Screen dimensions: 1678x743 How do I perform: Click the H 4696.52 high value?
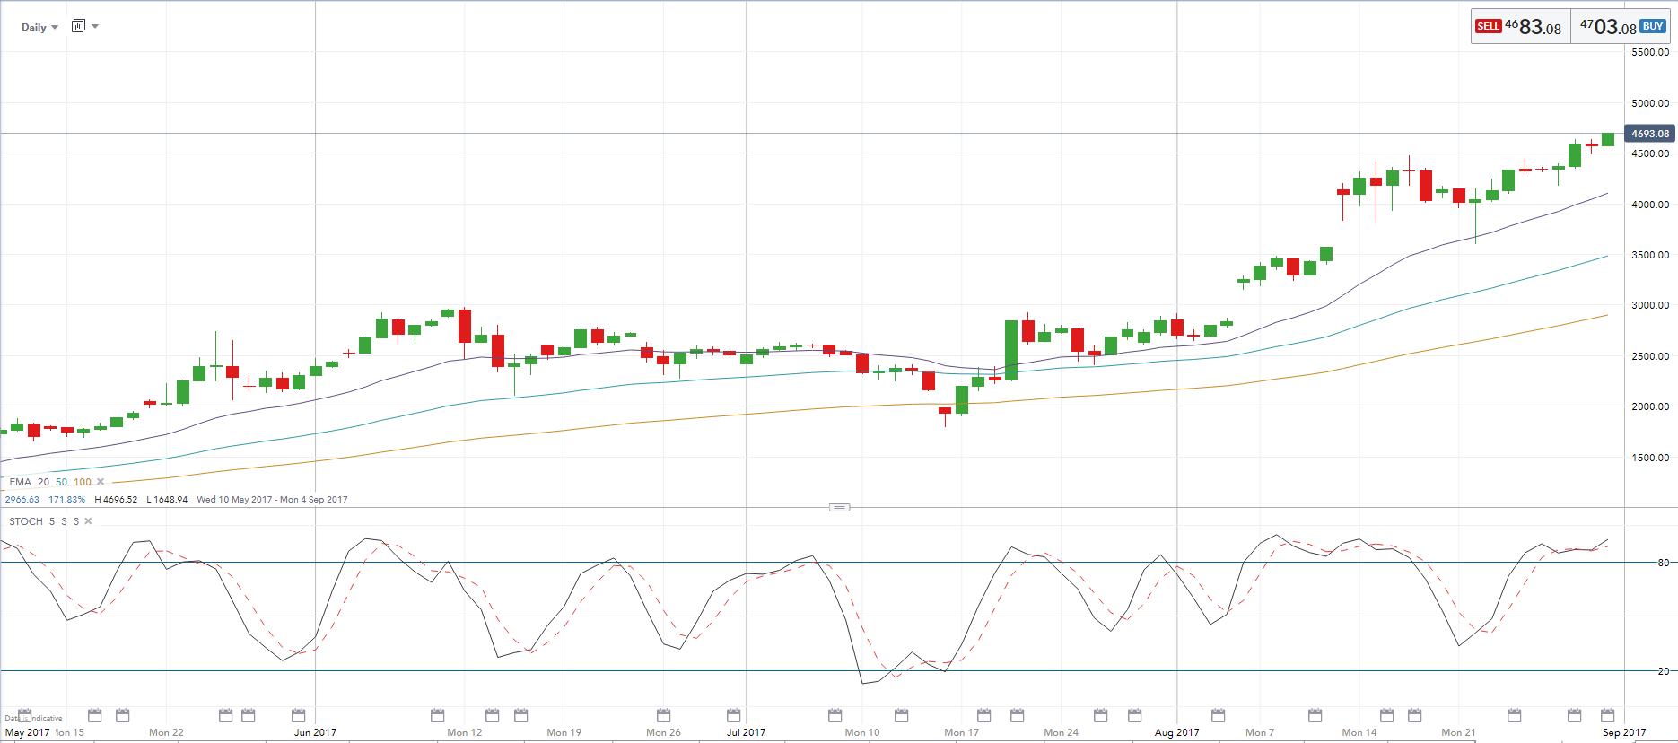click(116, 500)
